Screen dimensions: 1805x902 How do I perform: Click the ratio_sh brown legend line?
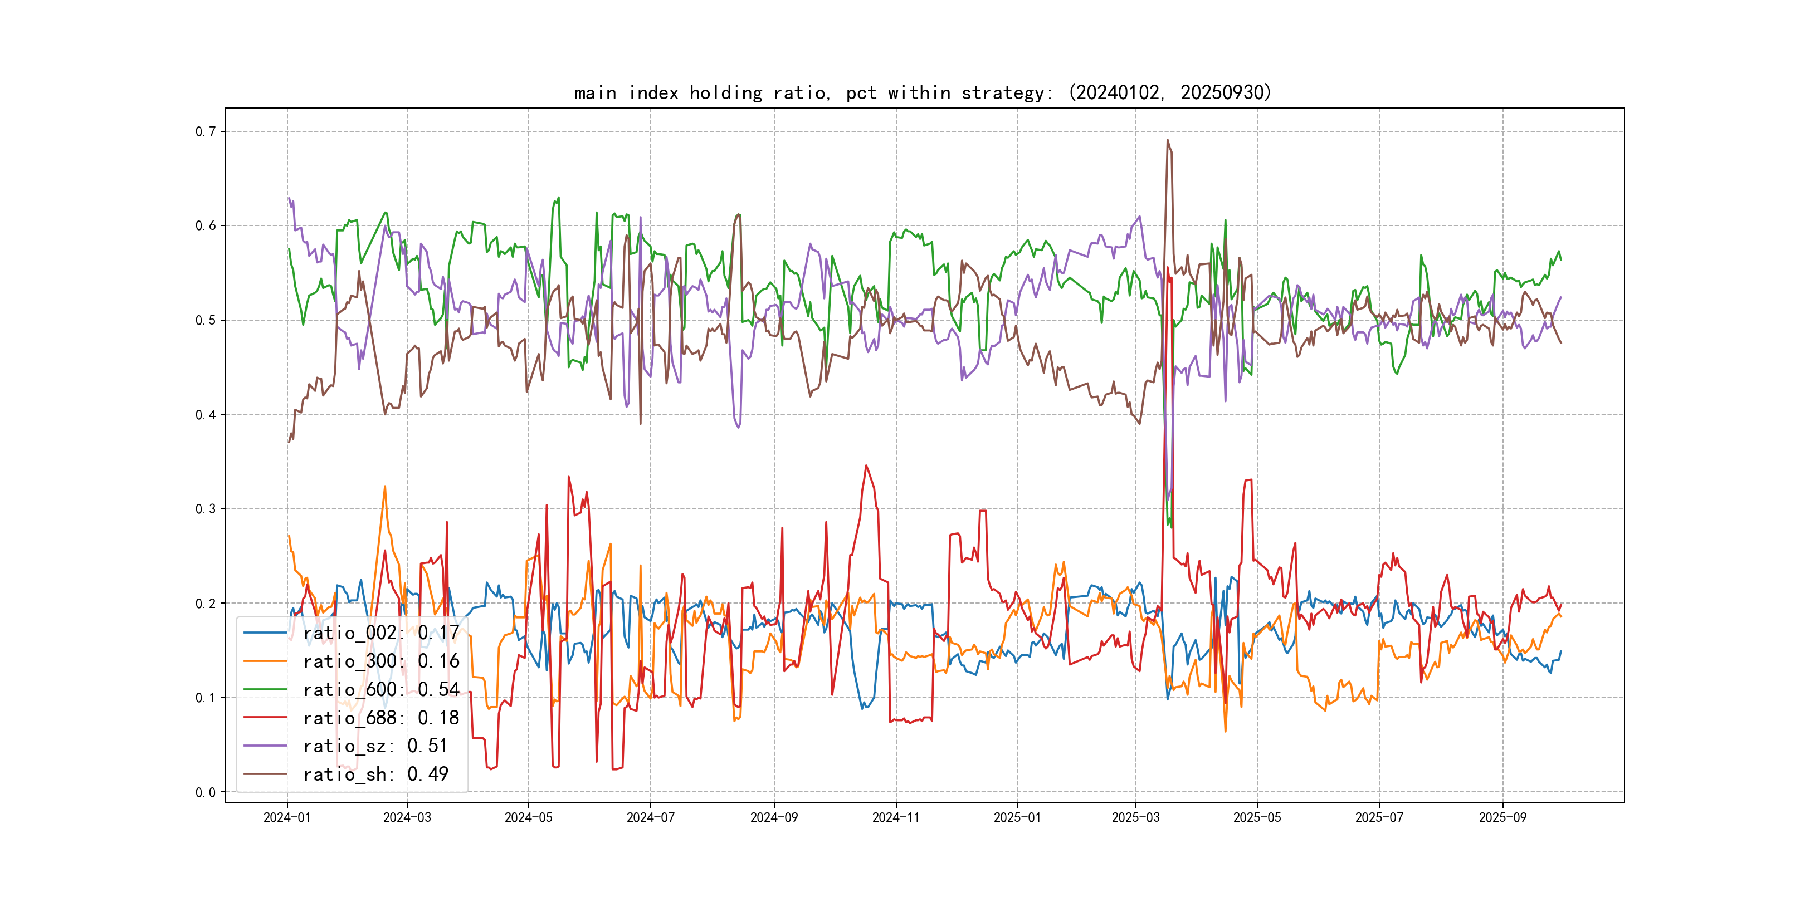coord(265,774)
